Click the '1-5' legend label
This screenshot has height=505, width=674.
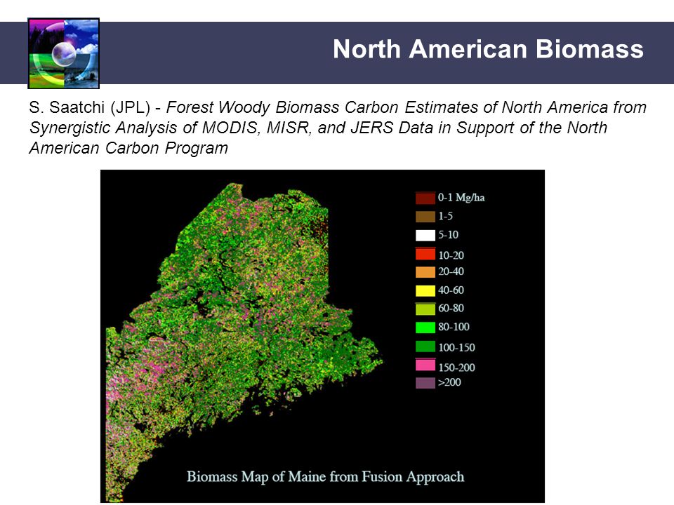pyautogui.click(x=445, y=216)
